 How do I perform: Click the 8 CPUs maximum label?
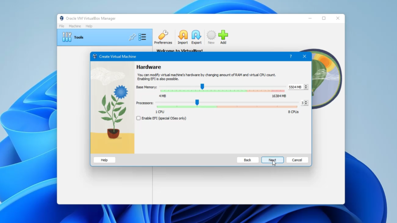[x=293, y=112]
